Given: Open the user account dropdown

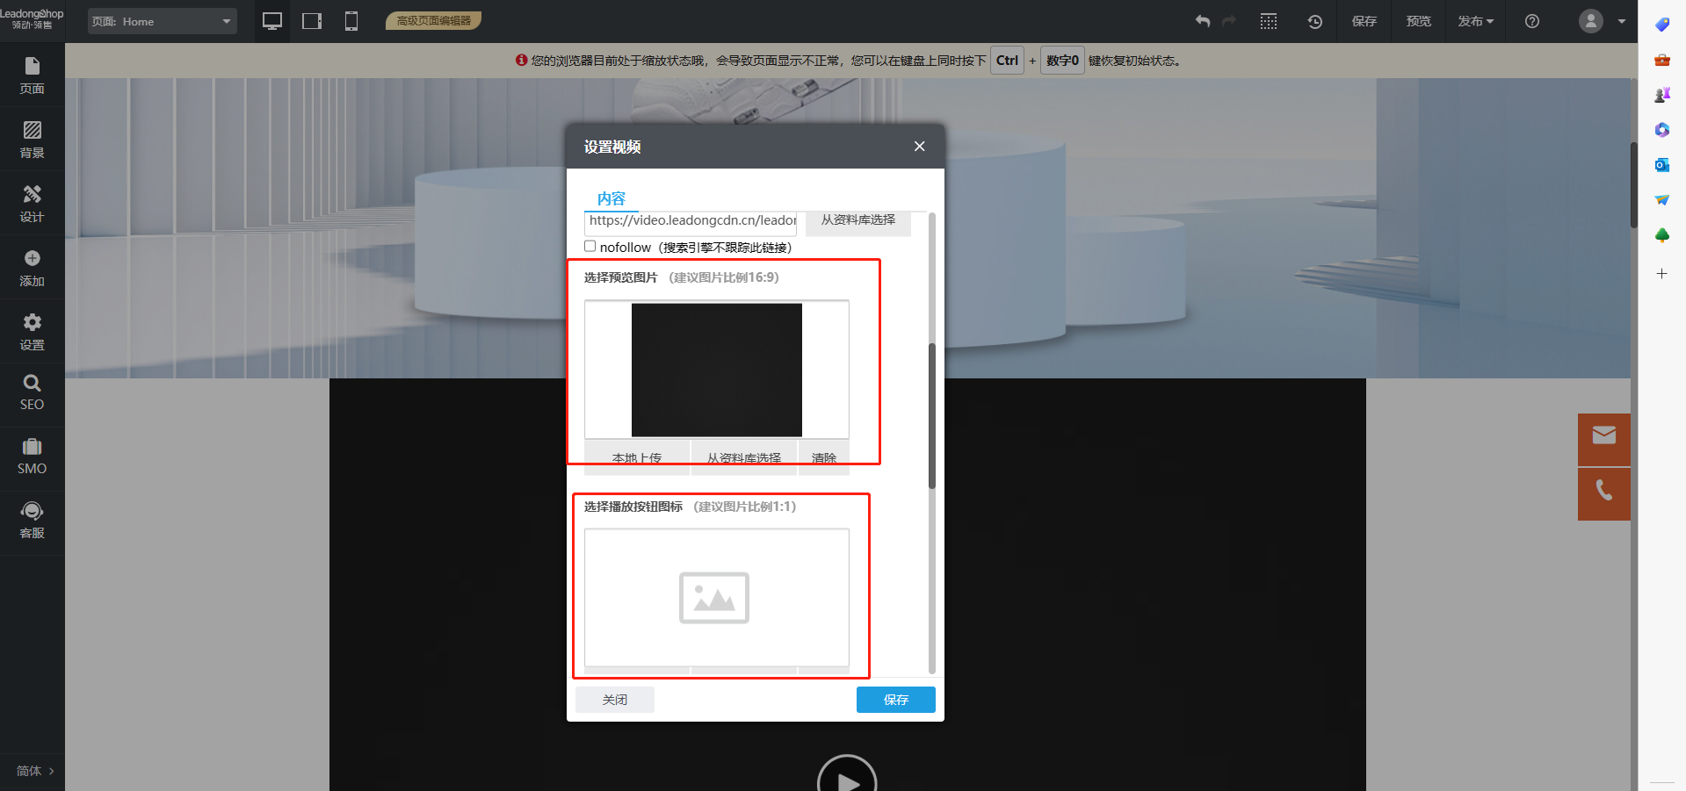Looking at the screenshot, I should 1602,21.
